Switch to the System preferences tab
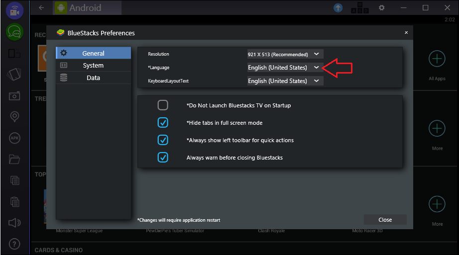Viewport: 459px width, 255px height. (x=93, y=66)
